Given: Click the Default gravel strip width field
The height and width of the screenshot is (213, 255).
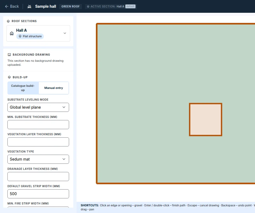Looking at the screenshot, I should pyautogui.click(x=38, y=194).
